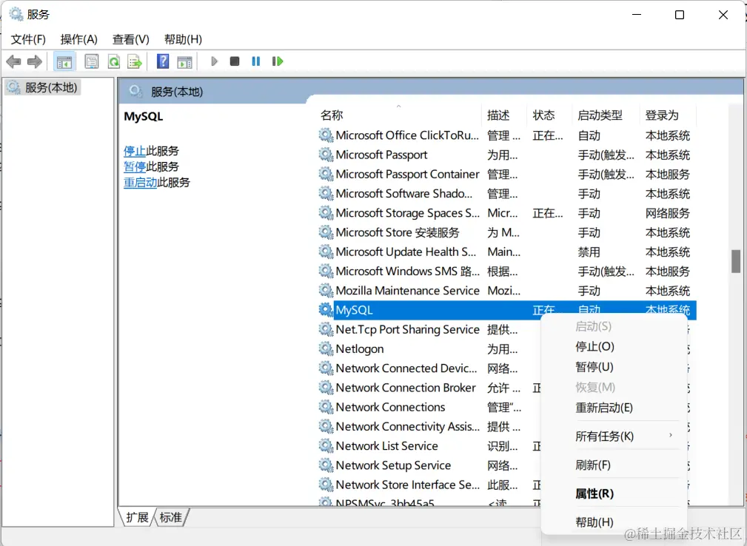
Task: Click gear icon of Microsoft Office ClickToRun
Action: [326, 135]
